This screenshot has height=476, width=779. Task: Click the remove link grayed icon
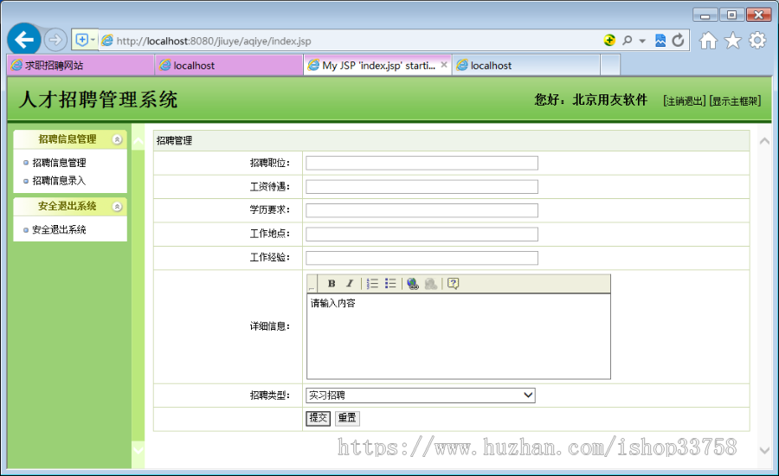click(431, 283)
